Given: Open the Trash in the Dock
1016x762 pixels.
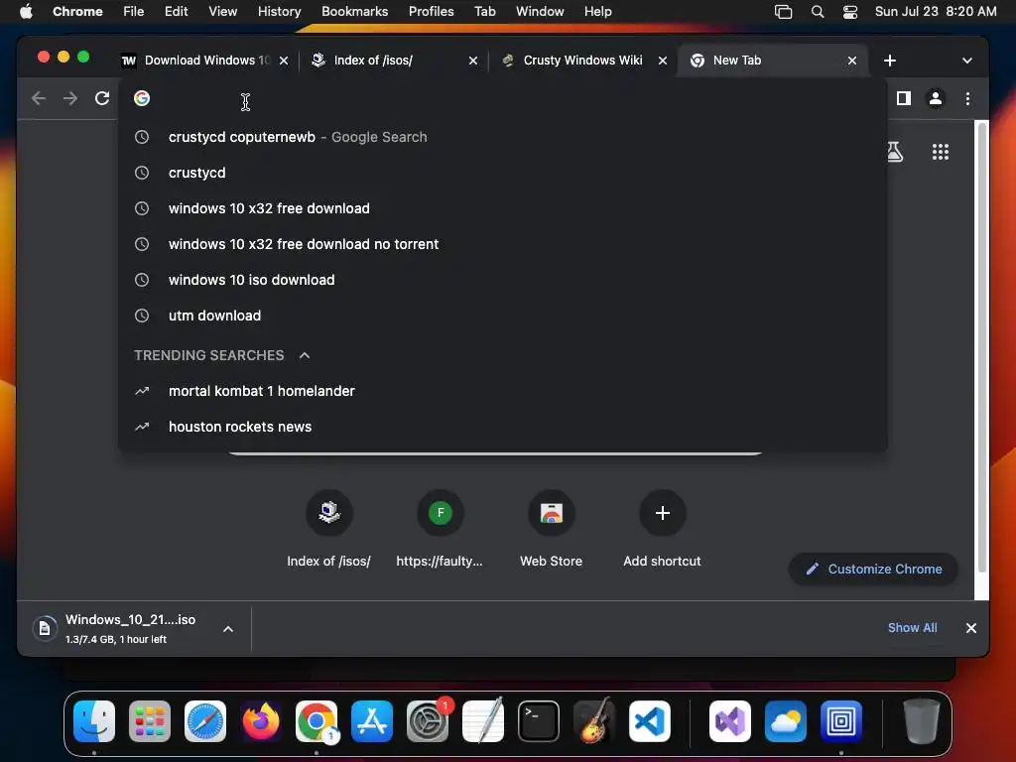Looking at the screenshot, I should [922, 721].
